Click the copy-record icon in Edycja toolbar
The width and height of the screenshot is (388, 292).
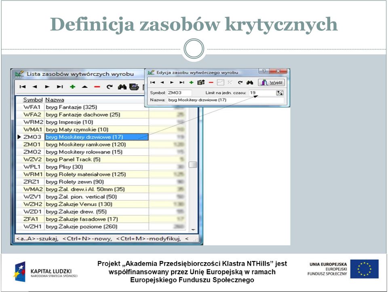[x=201, y=82]
